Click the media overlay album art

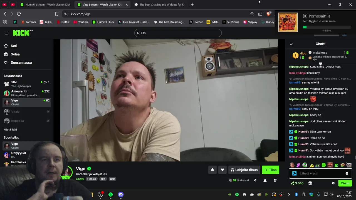tap(288, 22)
